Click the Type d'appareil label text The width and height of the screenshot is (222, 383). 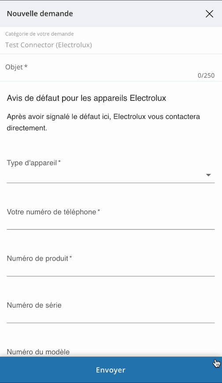33,163
